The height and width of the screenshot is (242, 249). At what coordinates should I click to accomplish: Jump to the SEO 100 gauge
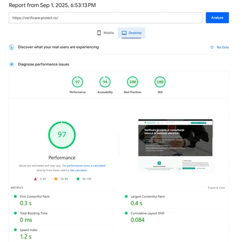(160, 82)
